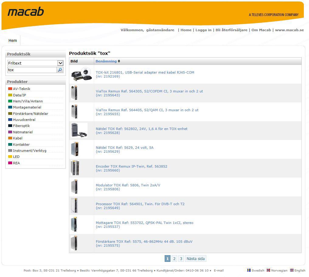This screenshot has height=277, width=309.
Task: Open Kontakter category
Action: tap(21, 145)
